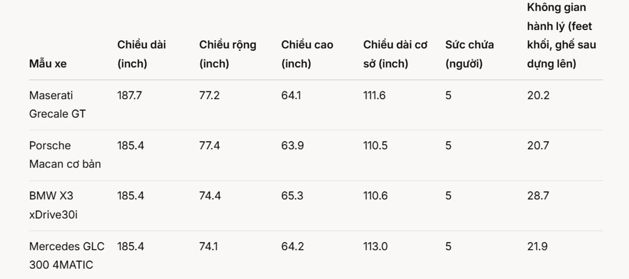The image size is (629, 279).
Task: Click the Porsche height value 63.9
Action: pyautogui.click(x=292, y=146)
